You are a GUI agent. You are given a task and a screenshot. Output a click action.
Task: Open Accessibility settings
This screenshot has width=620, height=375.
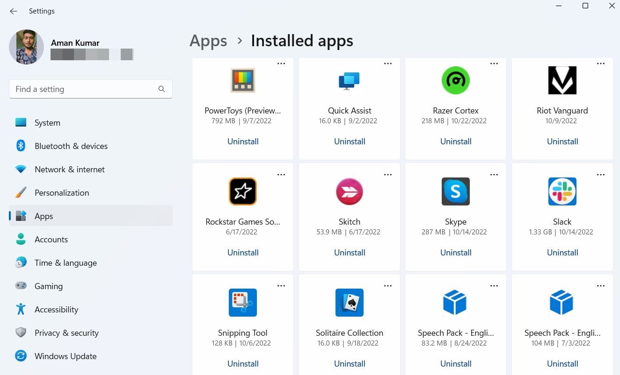[91, 310]
